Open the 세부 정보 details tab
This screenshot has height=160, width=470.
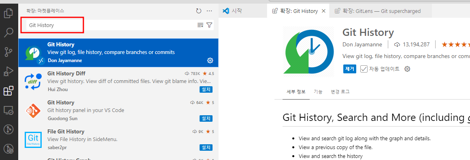[x=296, y=91]
